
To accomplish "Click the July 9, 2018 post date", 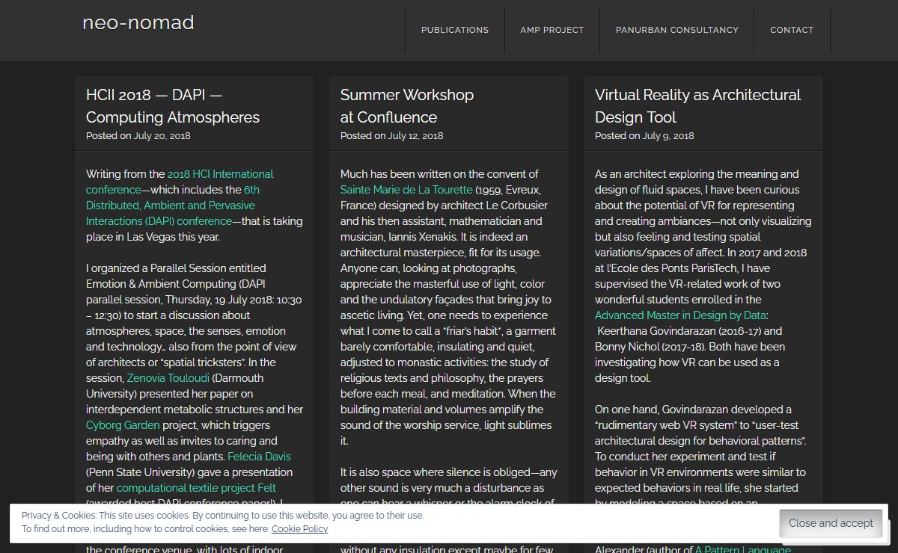I will click(668, 136).
